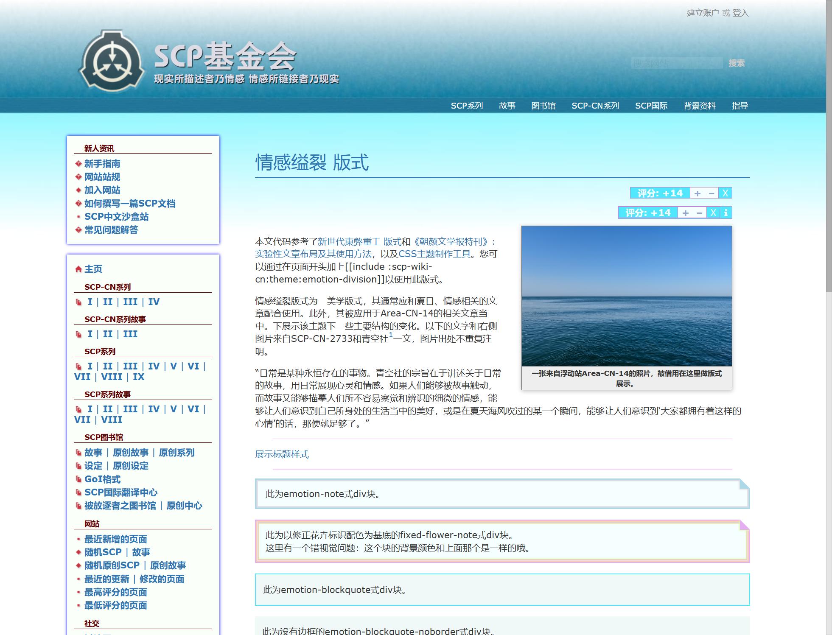This screenshot has width=832, height=635.
Task: Click X in the second rating box
Action: click(713, 213)
